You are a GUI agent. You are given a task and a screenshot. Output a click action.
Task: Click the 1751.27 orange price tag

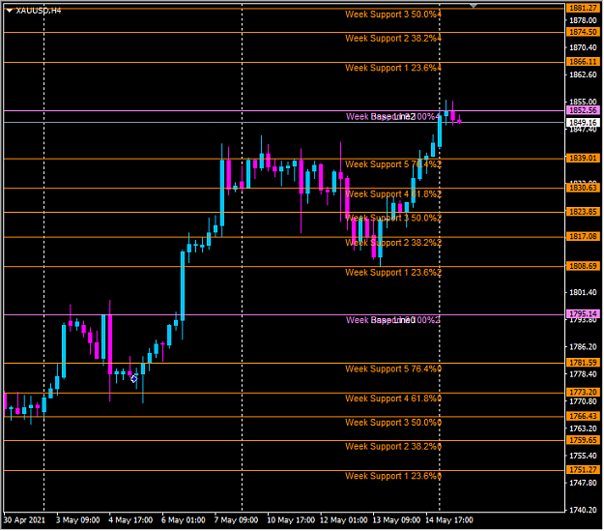(x=583, y=470)
